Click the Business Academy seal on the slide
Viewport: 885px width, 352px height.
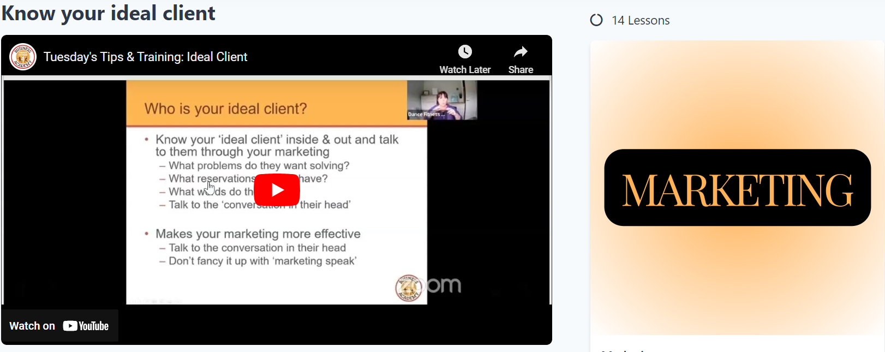408,288
